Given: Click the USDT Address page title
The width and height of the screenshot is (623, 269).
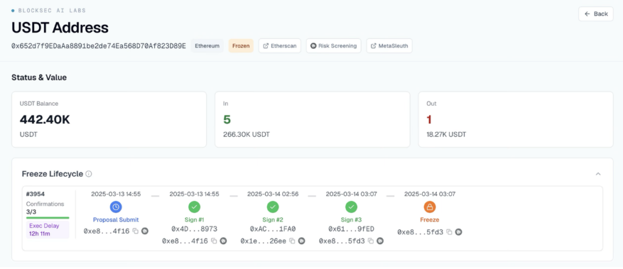Looking at the screenshot, I should (x=60, y=28).
